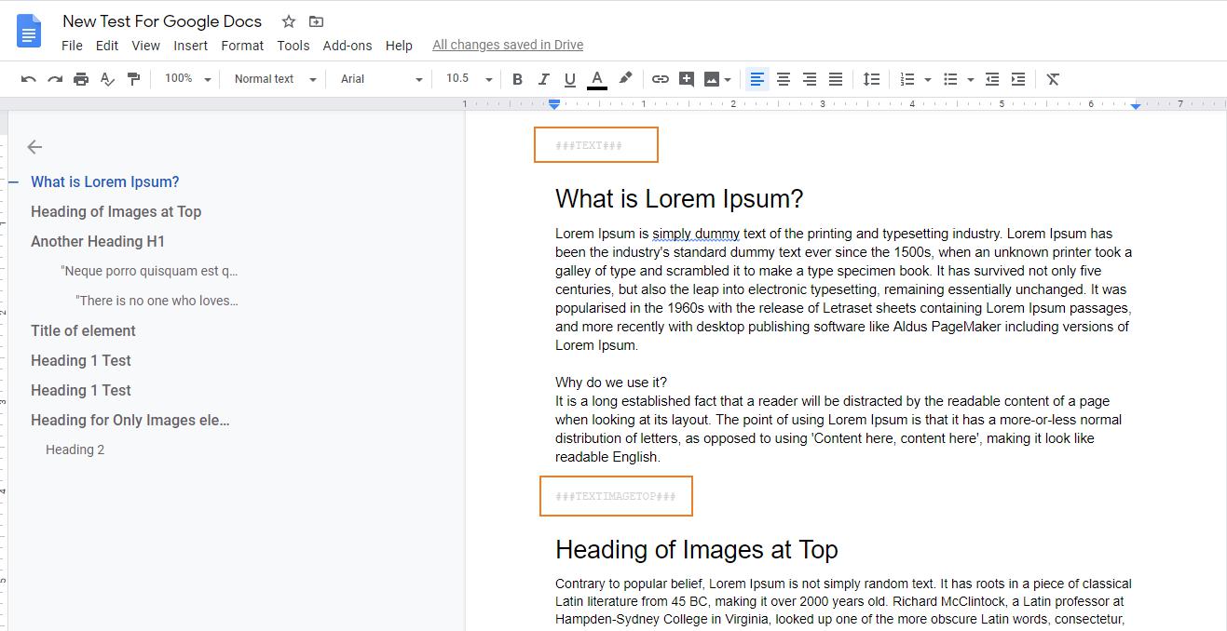Expand numbered list options arrow

click(927, 79)
